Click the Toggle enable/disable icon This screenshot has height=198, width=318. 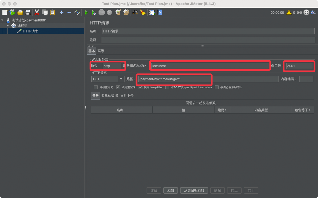tap(77, 13)
